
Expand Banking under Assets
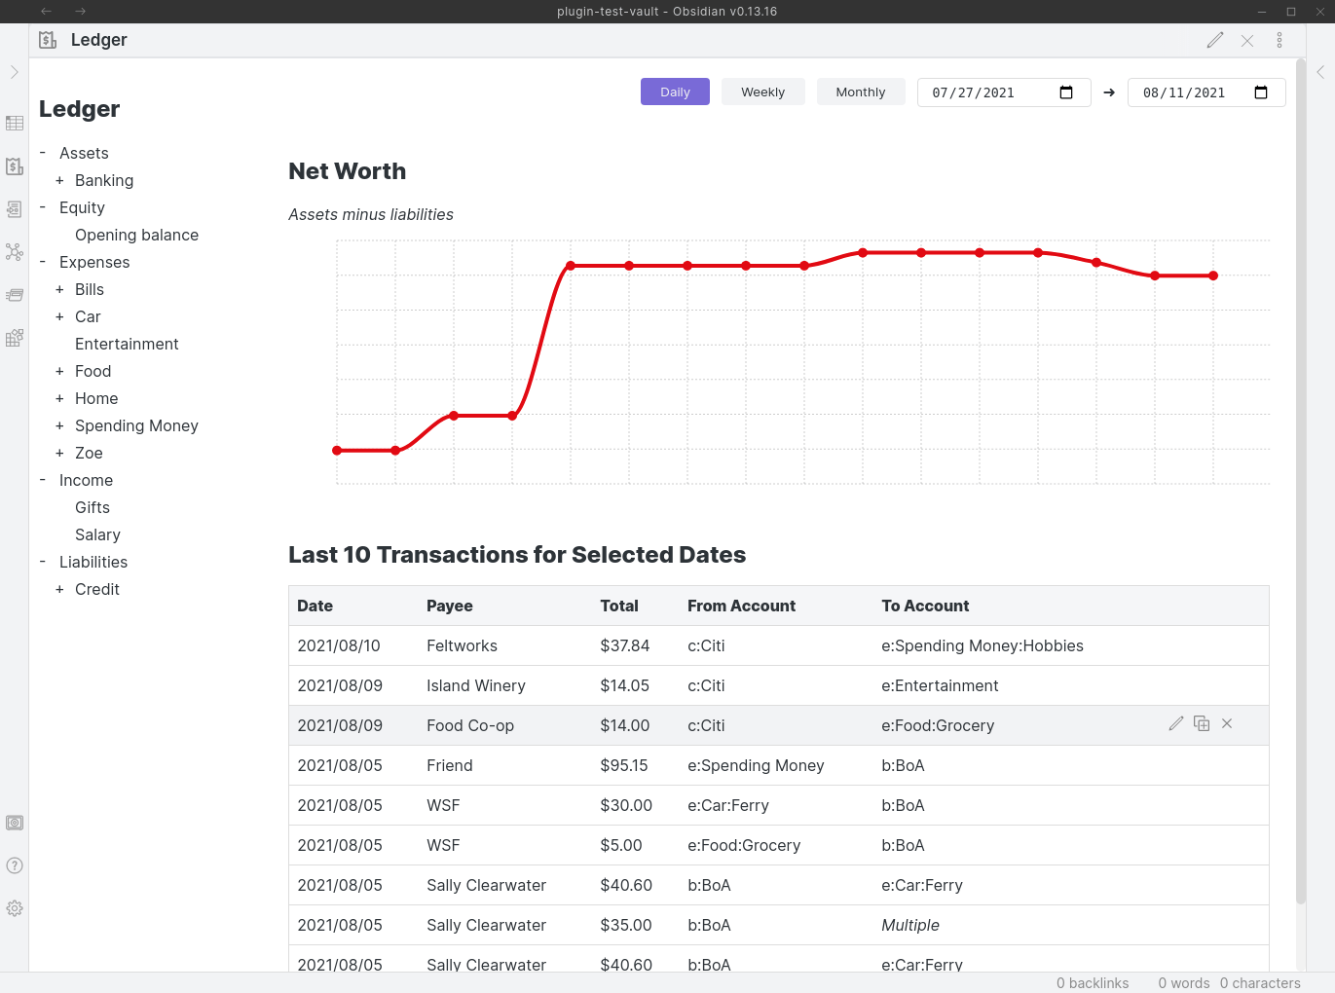[60, 180]
